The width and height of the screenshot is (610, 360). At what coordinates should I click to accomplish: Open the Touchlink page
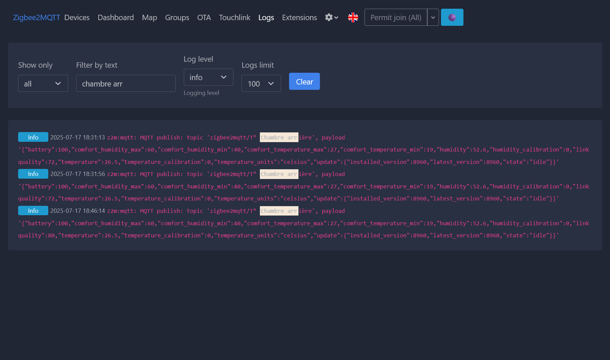pyautogui.click(x=234, y=17)
